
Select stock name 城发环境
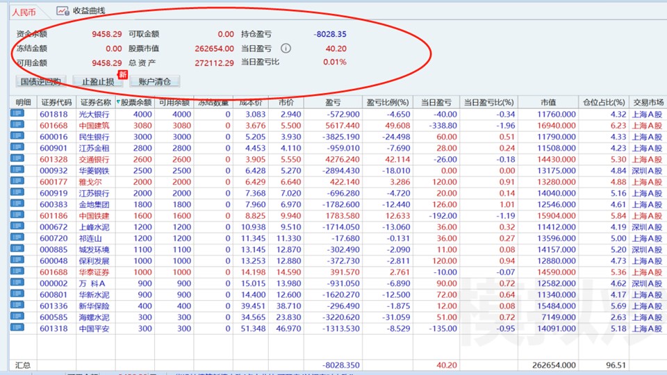click(x=94, y=249)
